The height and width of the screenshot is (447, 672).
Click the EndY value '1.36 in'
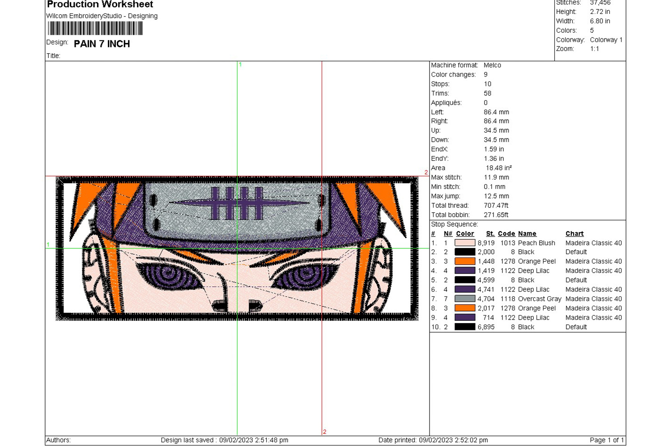[x=494, y=159]
